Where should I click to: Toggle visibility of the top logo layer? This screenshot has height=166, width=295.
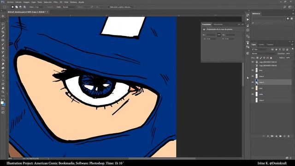(x=253, y=62)
